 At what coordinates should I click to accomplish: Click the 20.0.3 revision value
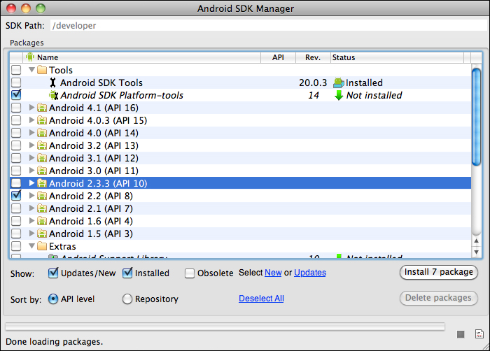313,83
